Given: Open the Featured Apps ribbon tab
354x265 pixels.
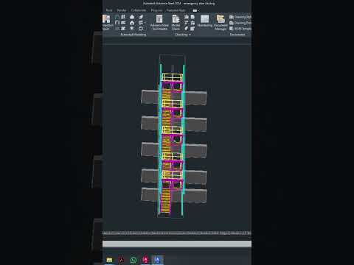Looking at the screenshot, I should click(176, 10).
